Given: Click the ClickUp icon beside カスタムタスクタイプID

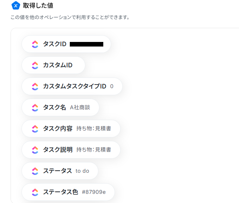Looking at the screenshot, I should click(x=35, y=86).
